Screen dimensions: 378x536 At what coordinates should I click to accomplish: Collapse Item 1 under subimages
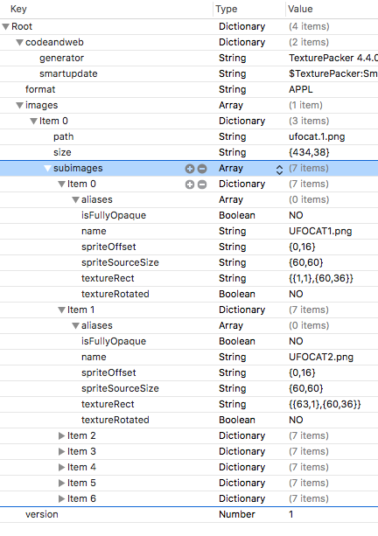pyautogui.click(x=61, y=310)
